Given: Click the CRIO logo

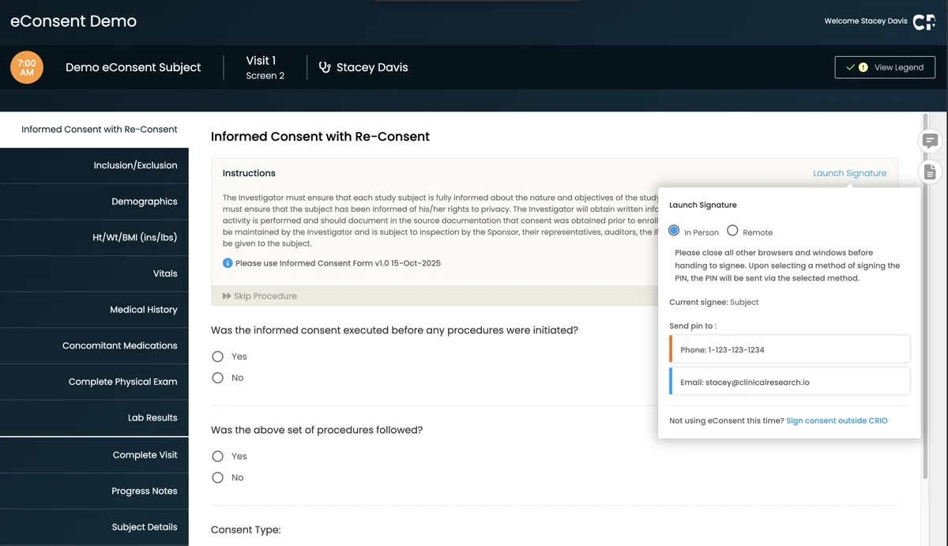Looking at the screenshot, I should [x=923, y=21].
